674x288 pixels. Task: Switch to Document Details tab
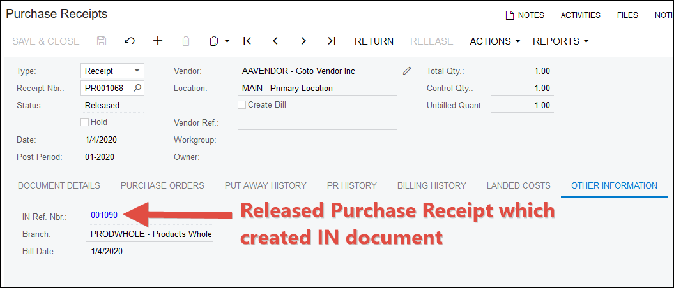point(59,185)
